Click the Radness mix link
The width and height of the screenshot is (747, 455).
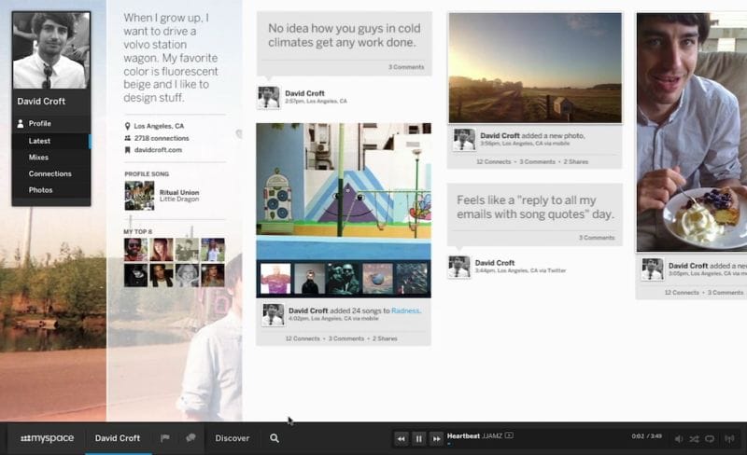coord(405,310)
